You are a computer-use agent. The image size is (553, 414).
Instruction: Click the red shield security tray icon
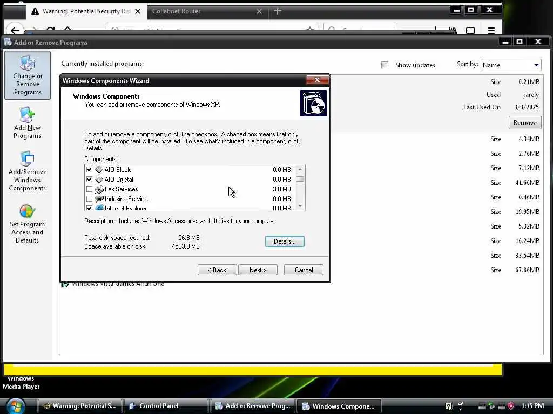(511, 406)
